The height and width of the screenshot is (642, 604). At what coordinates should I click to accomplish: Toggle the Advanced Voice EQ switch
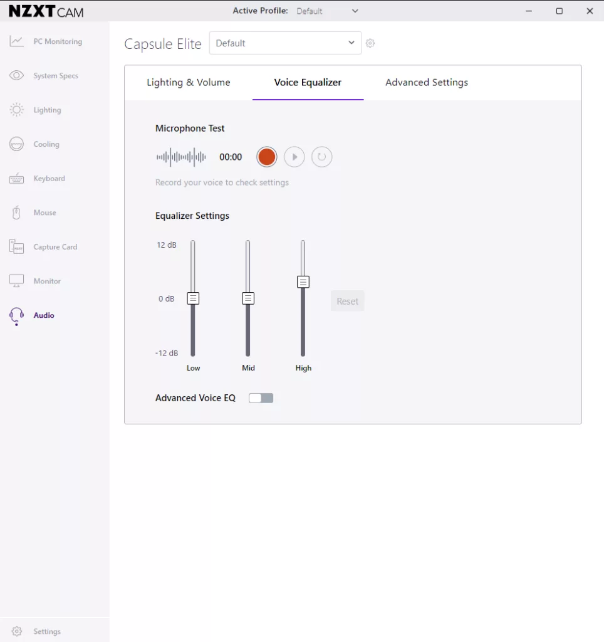point(261,398)
